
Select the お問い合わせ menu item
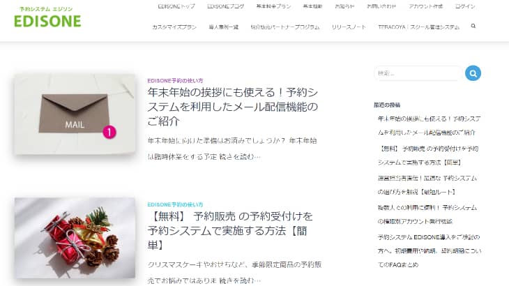[x=381, y=6]
